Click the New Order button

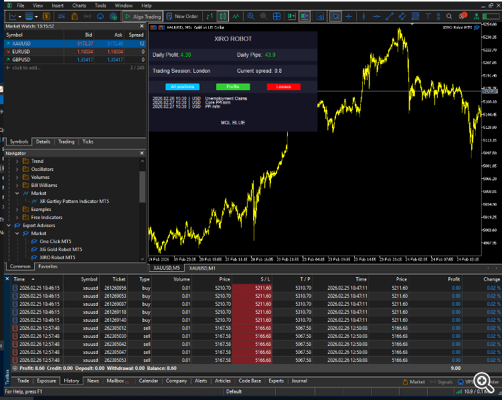tap(183, 16)
